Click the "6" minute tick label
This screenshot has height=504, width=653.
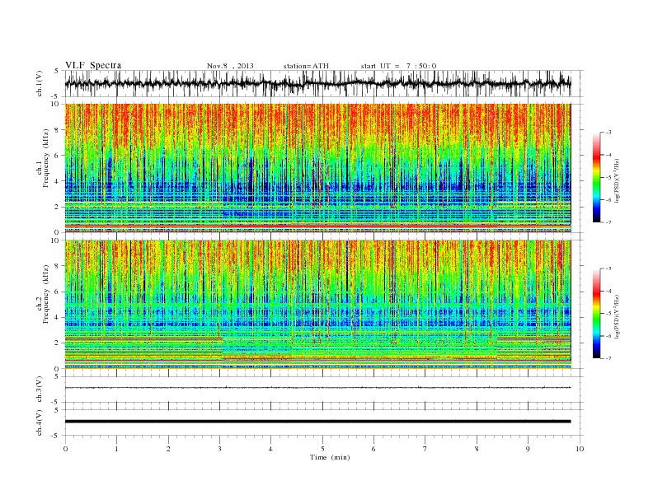coord(373,449)
